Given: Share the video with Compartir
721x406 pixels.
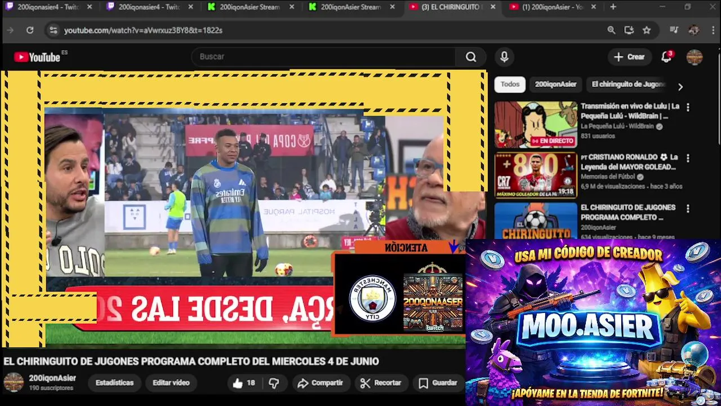Looking at the screenshot, I should point(320,383).
